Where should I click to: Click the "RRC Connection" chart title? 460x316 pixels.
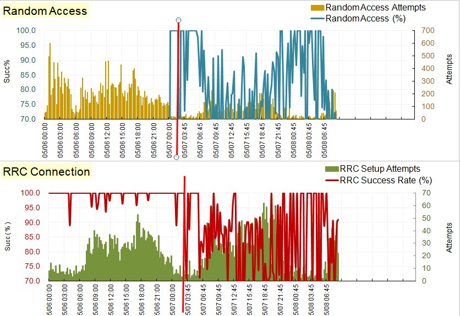click(x=47, y=172)
